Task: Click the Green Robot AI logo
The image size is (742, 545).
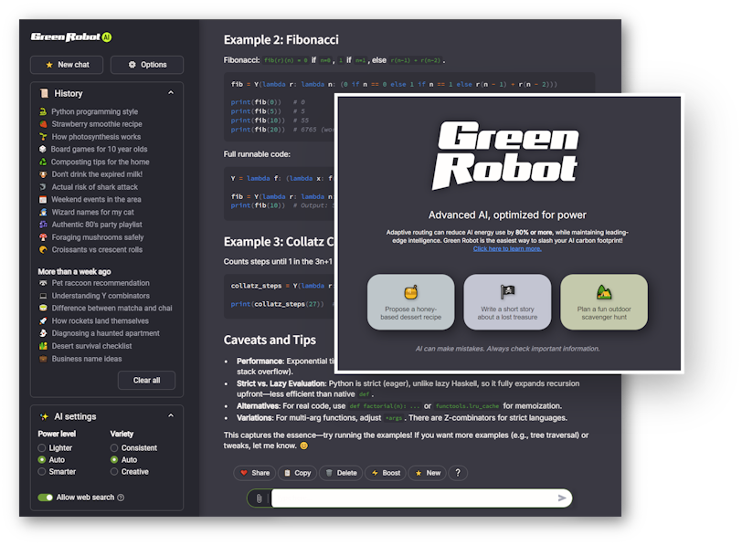Action: [x=71, y=37]
